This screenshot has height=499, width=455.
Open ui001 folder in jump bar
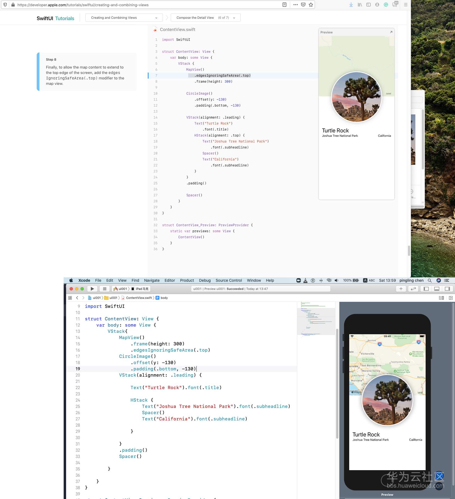click(x=111, y=298)
